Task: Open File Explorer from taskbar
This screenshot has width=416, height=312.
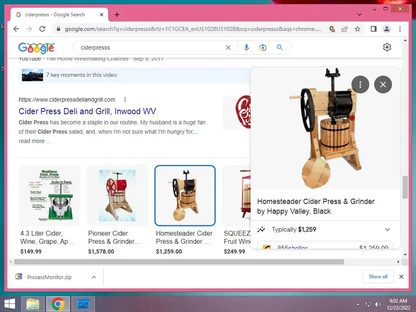Action: point(32,304)
